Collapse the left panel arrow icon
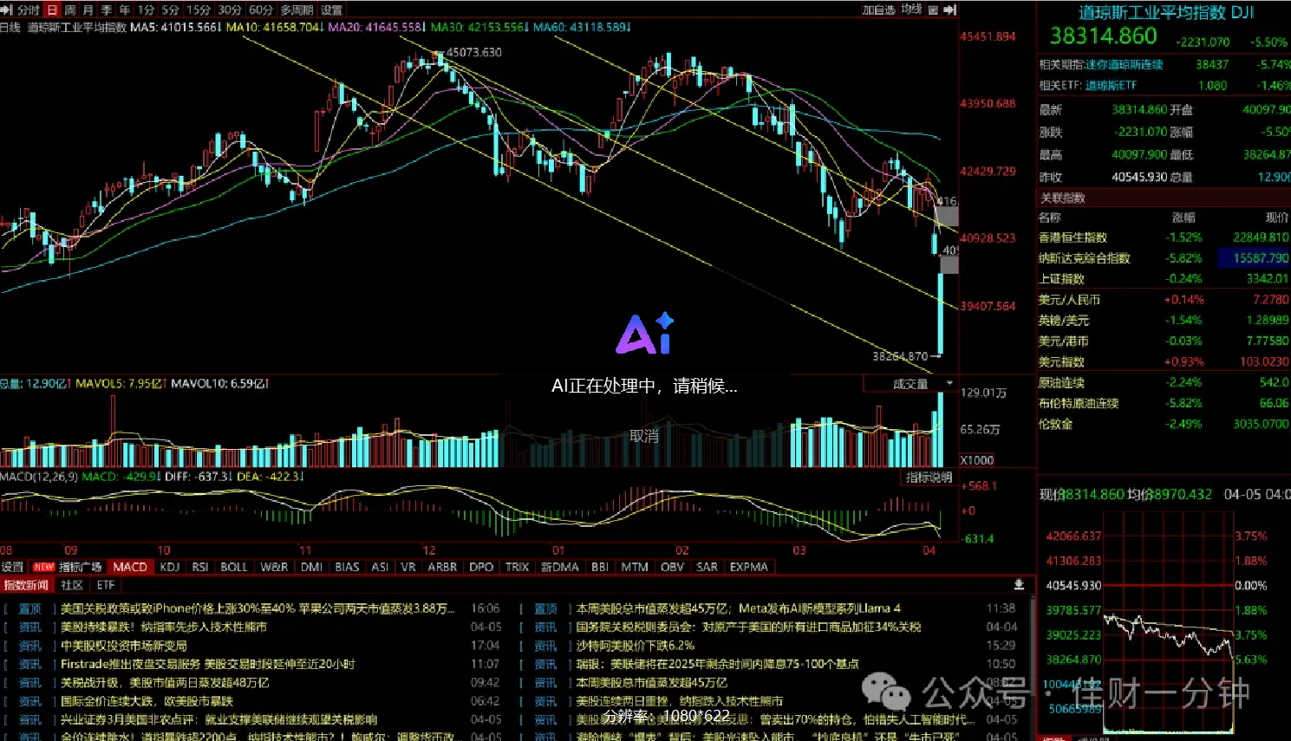Image resolution: width=1291 pixels, height=741 pixels. [8, 10]
